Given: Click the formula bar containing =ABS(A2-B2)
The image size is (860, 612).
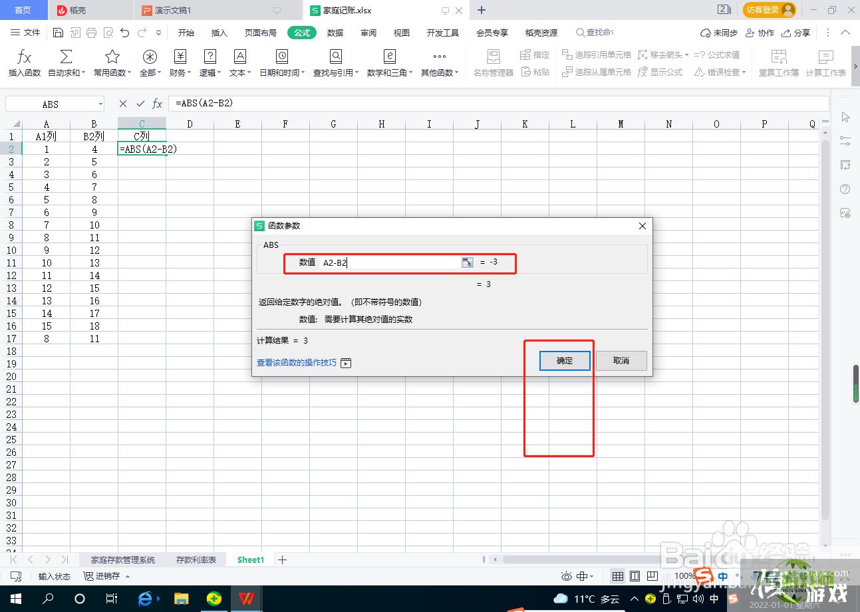Looking at the screenshot, I should pos(498,104).
